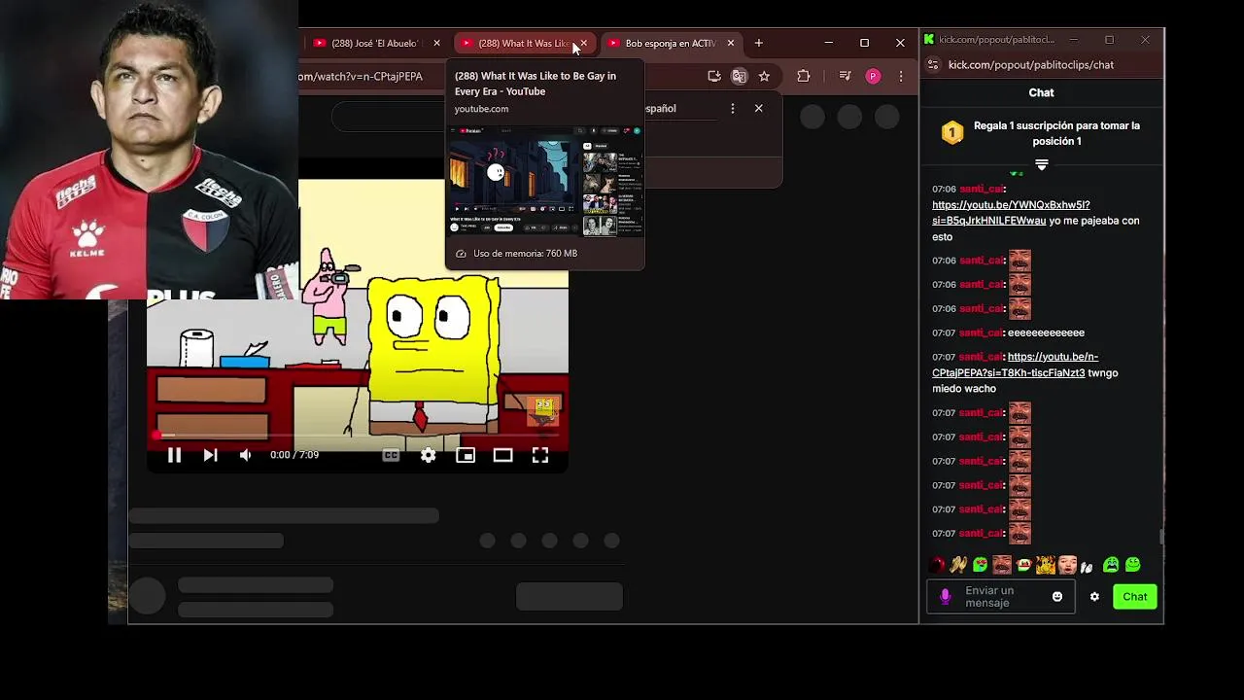The height and width of the screenshot is (700, 1244).
Task: Click the address bar URL text
Action: (361, 76)
